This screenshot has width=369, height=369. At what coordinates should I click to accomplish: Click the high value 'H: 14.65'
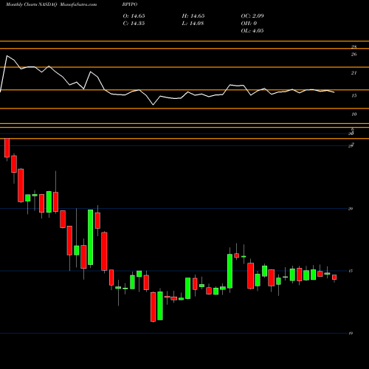tap(193, 16)
